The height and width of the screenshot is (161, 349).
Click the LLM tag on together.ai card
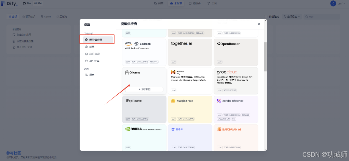click(x=174, y=62)
